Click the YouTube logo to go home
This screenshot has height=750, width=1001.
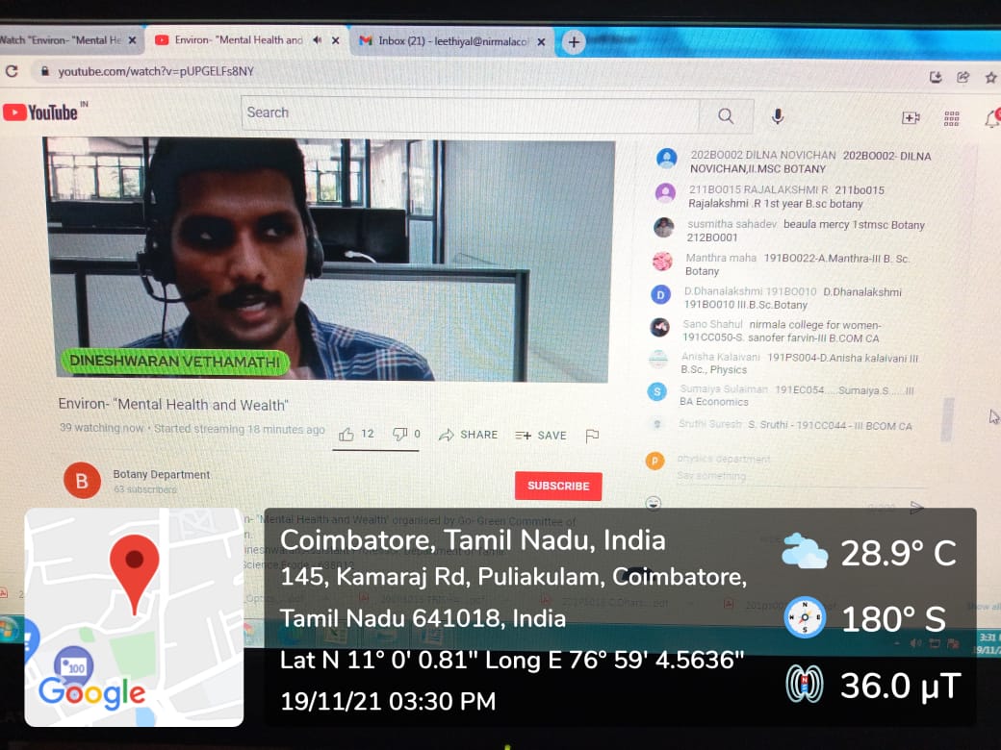tap(40, 112)
